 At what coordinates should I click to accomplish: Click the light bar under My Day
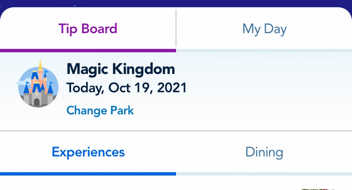(x=264, y=51)
